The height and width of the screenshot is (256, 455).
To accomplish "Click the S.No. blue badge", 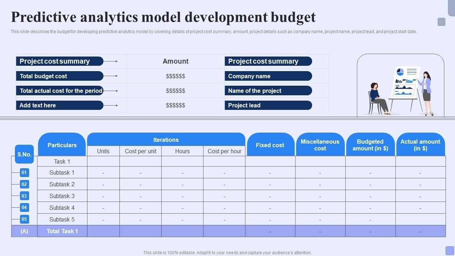I will point(25,154).
